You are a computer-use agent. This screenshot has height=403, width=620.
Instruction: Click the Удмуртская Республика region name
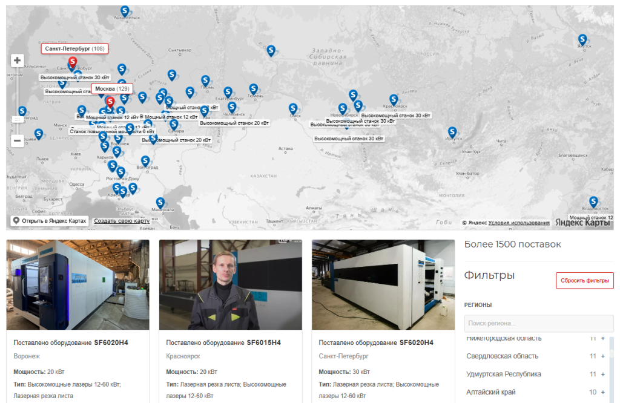click(504, 374)
